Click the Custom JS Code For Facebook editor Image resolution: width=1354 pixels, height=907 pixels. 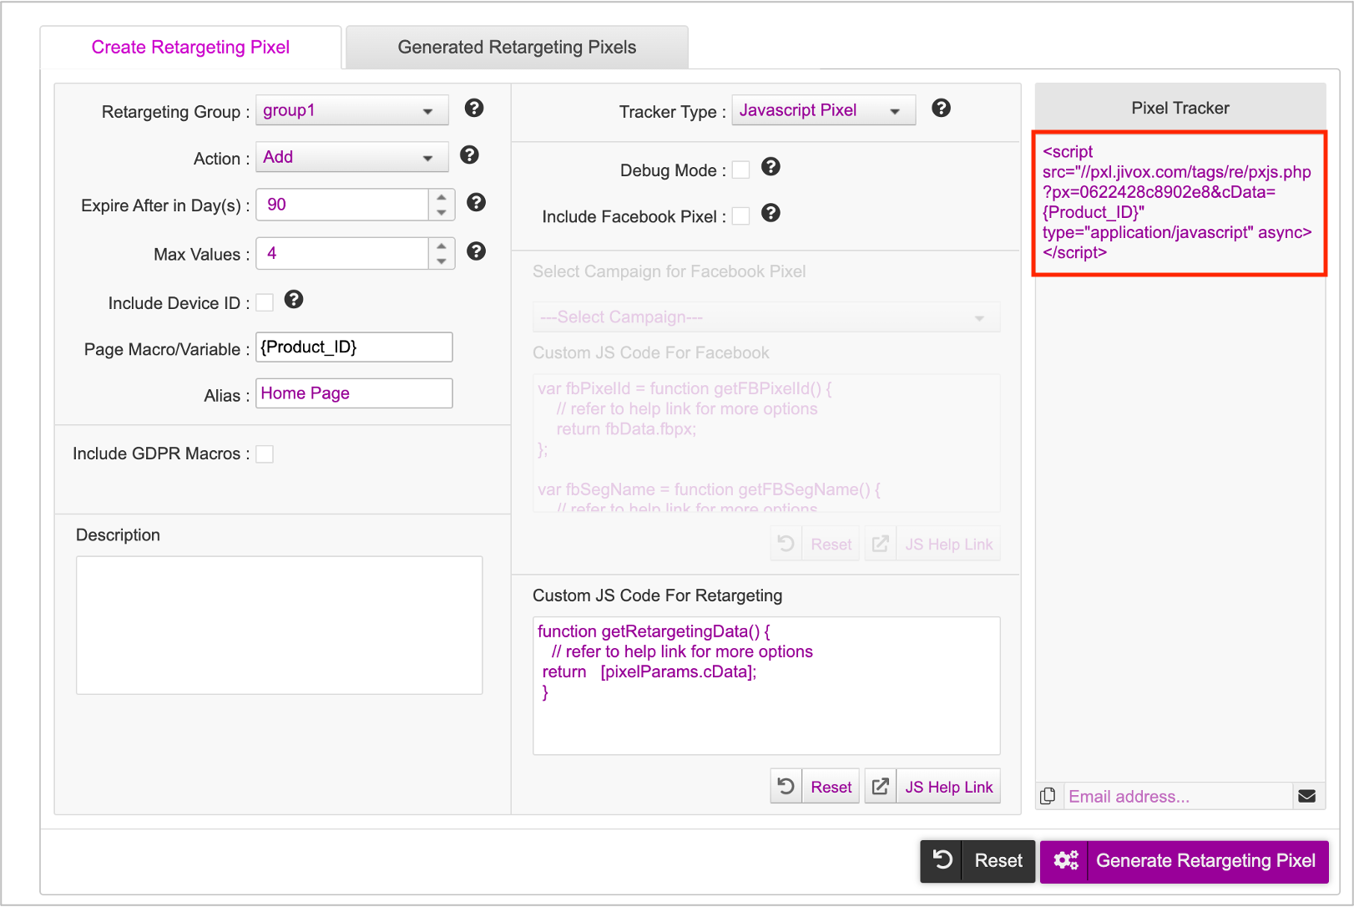click(766, 443)
